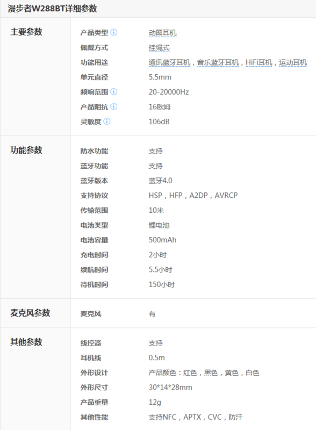Click the 其他参数 section heading

(26, 342)
